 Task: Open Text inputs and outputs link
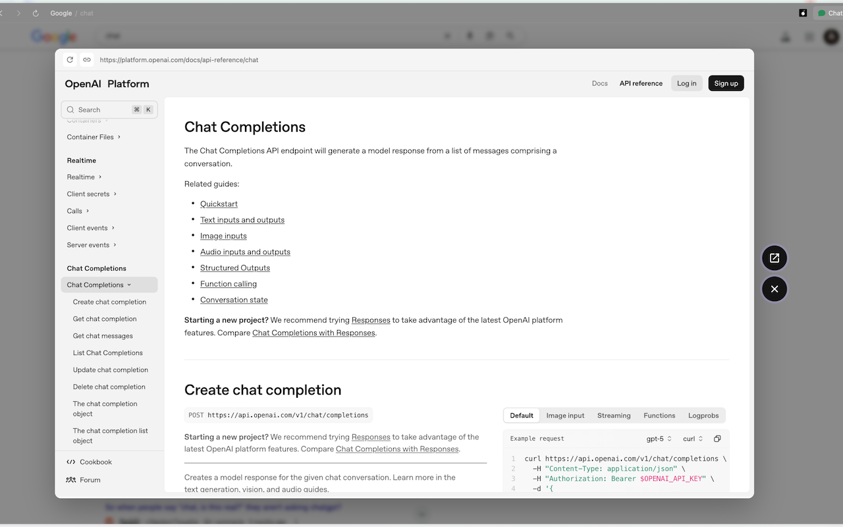[242, 220]
